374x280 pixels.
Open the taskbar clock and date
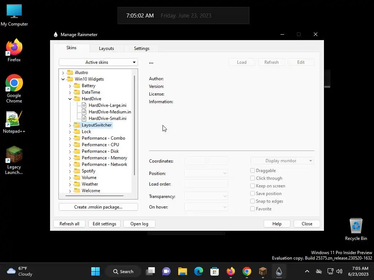(358, 271)
